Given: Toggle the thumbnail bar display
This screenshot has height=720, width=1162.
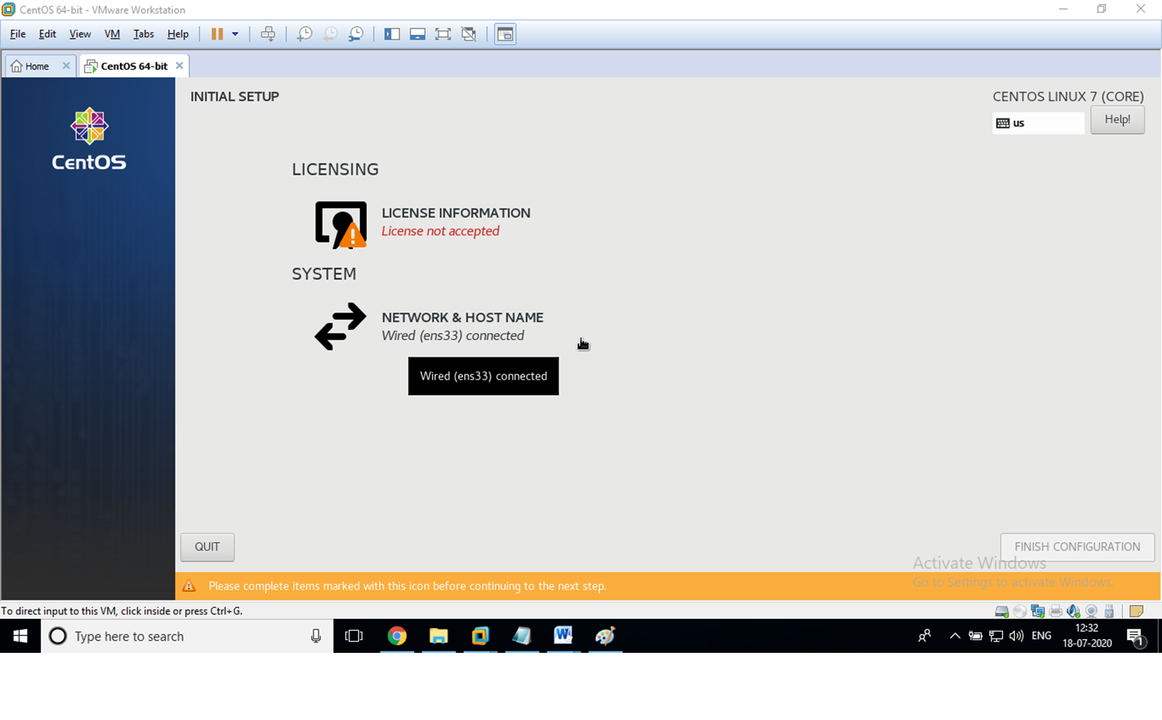Looking at the screenshot, I should (417, 33).
